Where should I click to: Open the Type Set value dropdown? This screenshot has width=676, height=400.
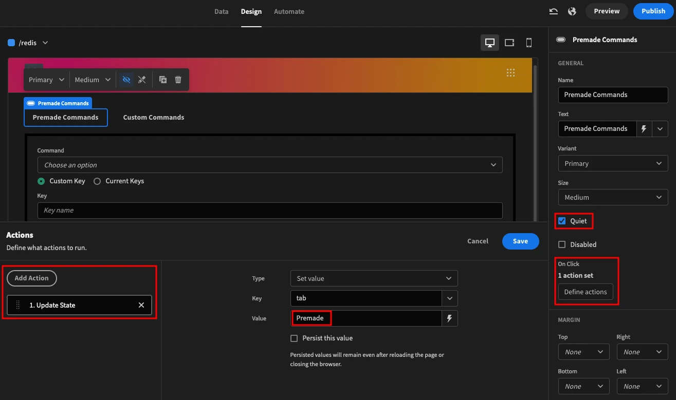374,278
